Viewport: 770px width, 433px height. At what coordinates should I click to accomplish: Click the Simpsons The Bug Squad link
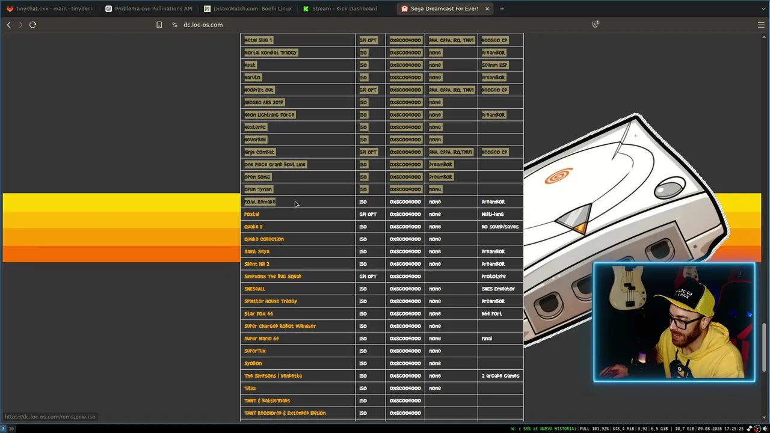[273, 277]
